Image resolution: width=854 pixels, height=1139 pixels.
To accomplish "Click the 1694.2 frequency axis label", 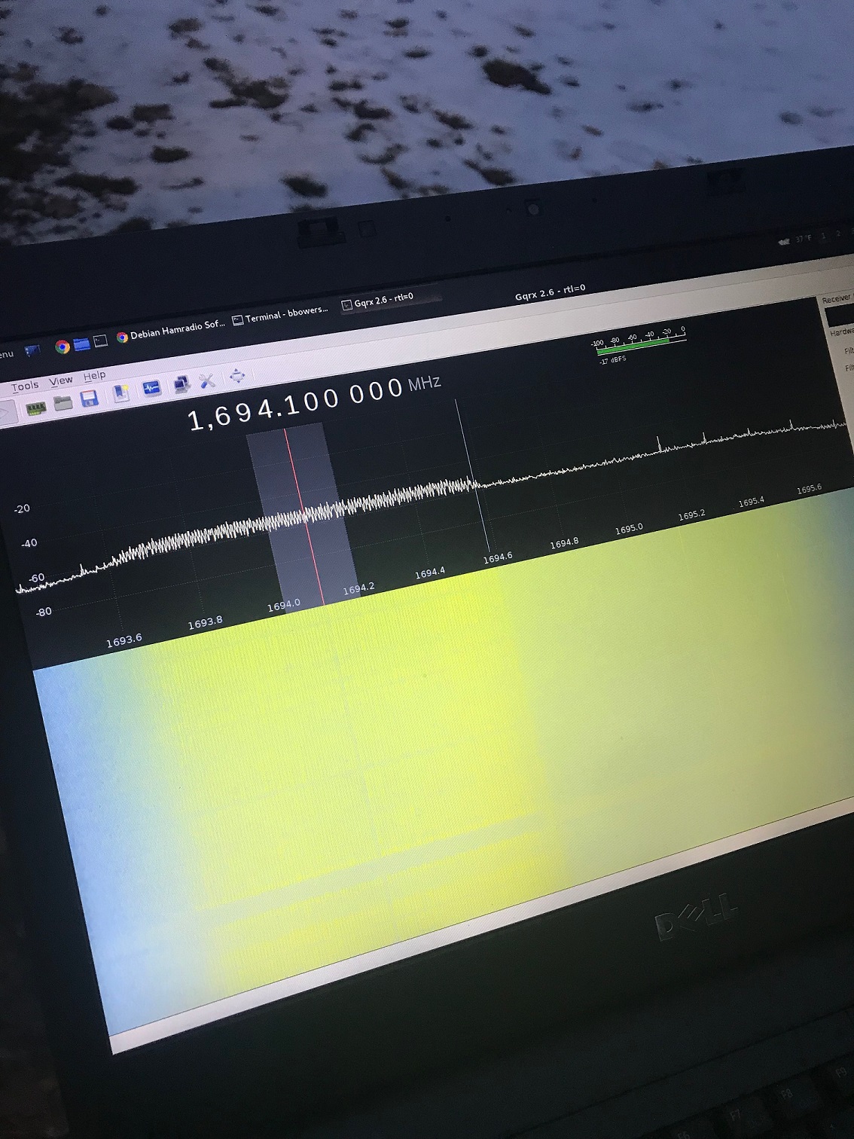I will tap(358, 589).
